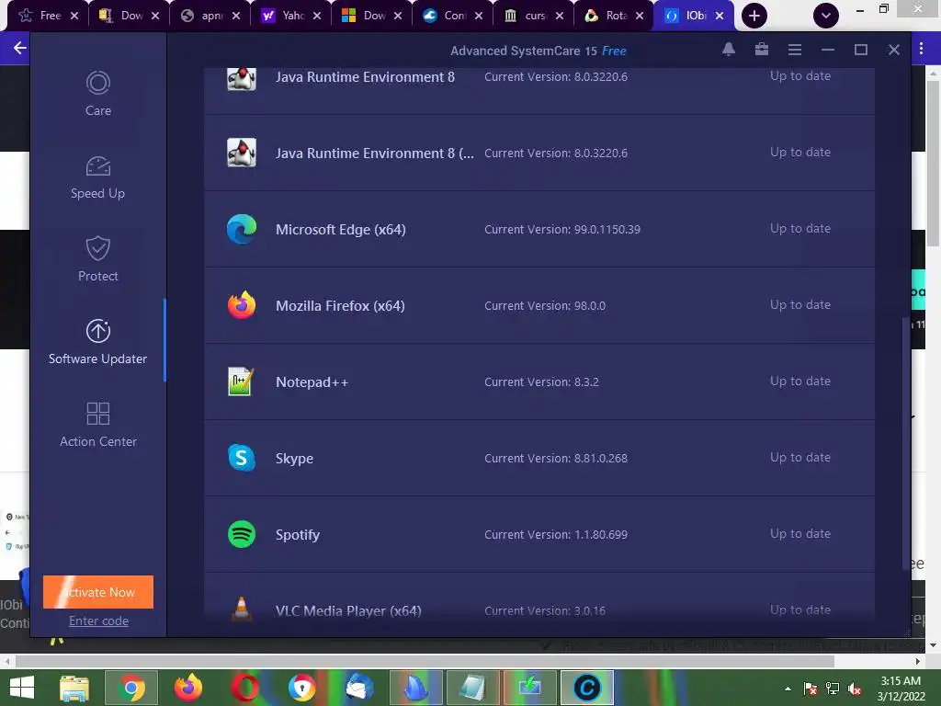
Task: Click the Skype app icon
Action: (242, 458)
